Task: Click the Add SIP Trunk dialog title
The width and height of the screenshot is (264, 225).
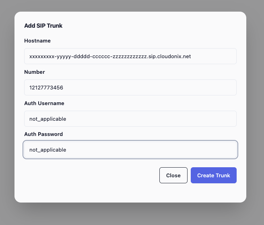Action: (43, 26)
